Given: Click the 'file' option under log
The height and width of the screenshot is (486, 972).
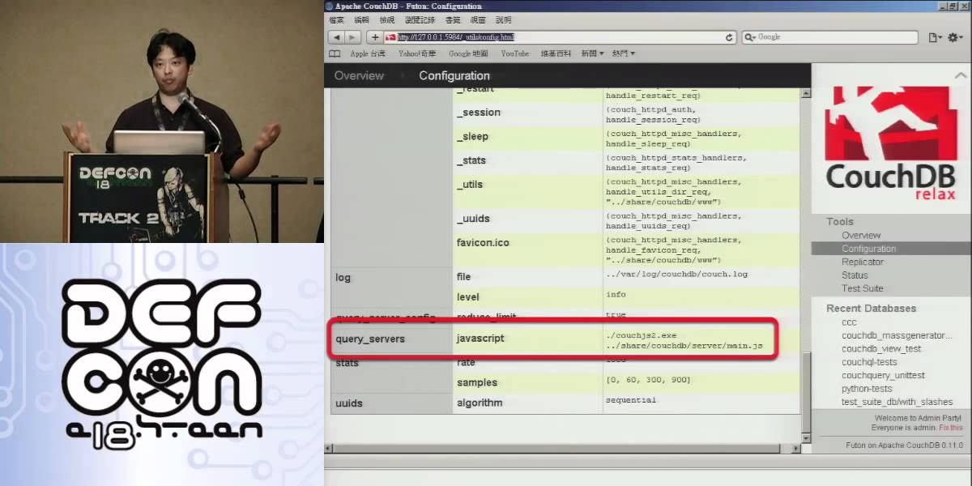Looking at the screenshot, I should click(x=463, y=277).
